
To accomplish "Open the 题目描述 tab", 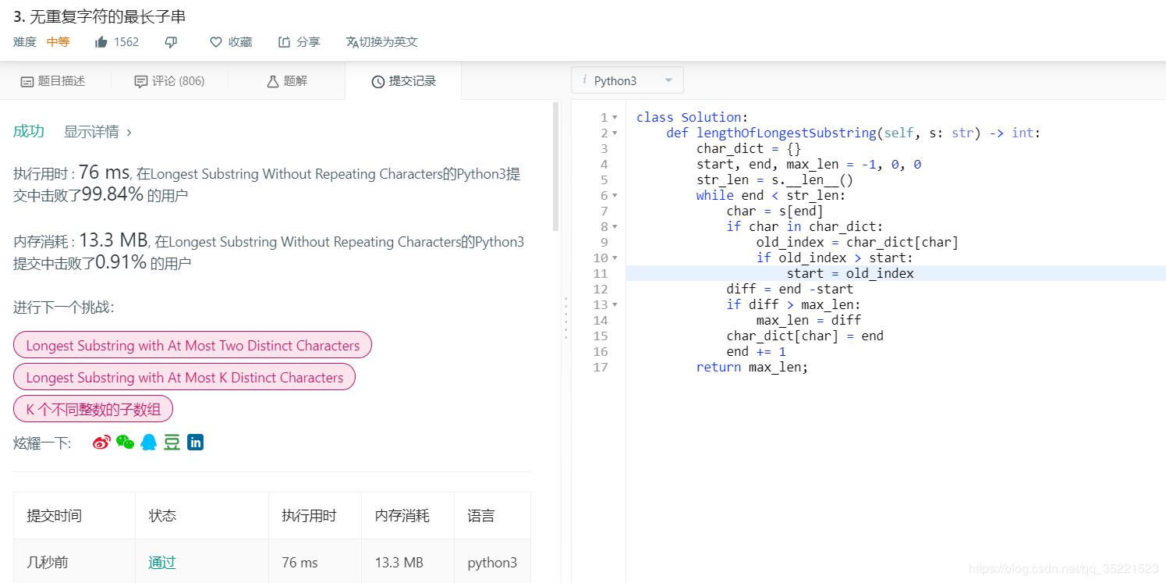I will (53, 81).
